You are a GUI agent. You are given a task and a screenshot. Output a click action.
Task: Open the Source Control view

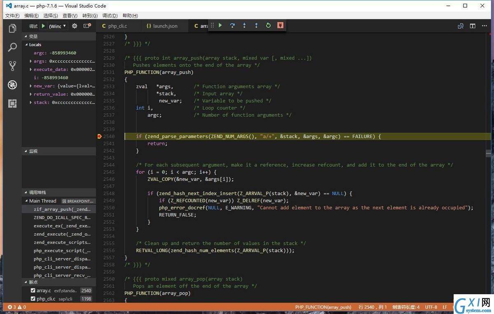coord(12,66)
